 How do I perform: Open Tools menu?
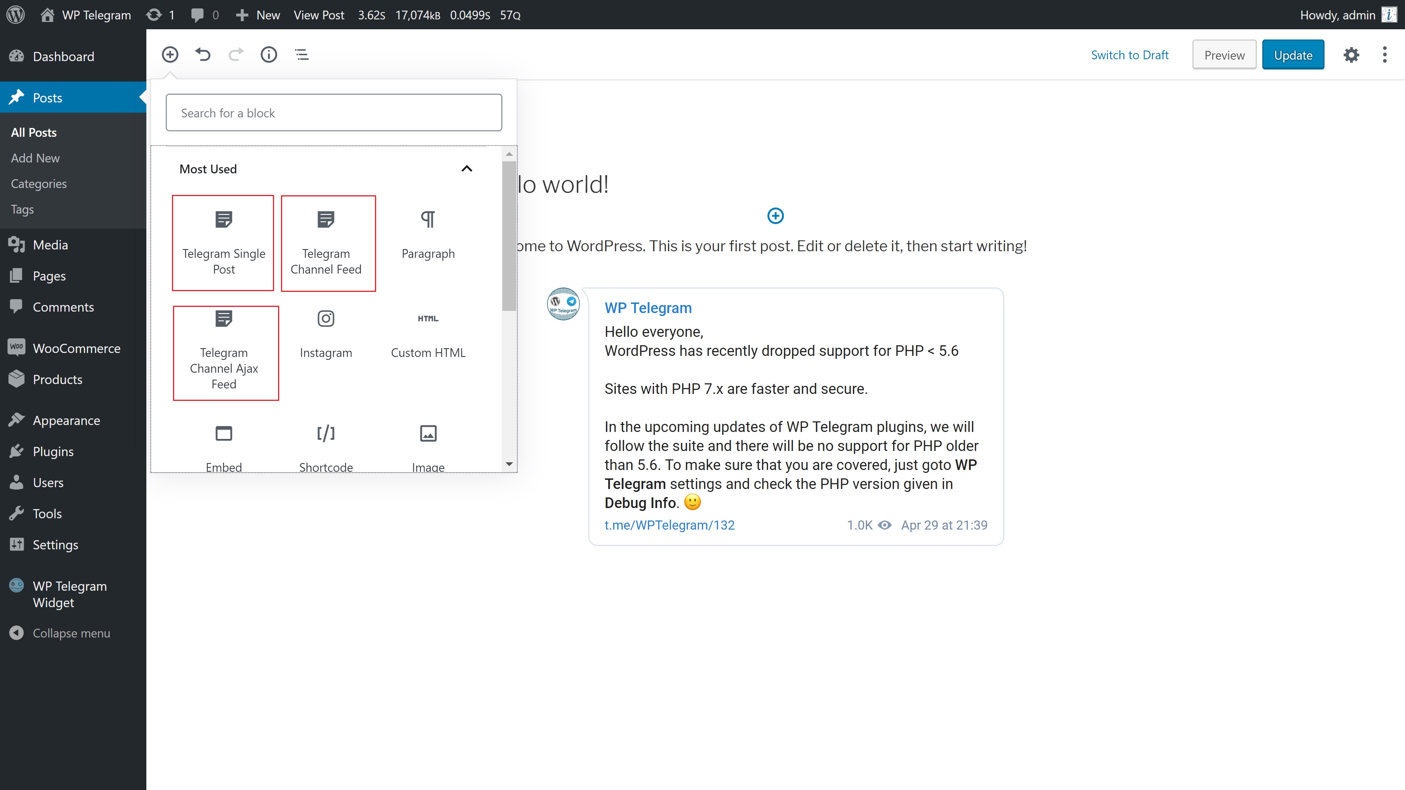(x=73, y=513)
